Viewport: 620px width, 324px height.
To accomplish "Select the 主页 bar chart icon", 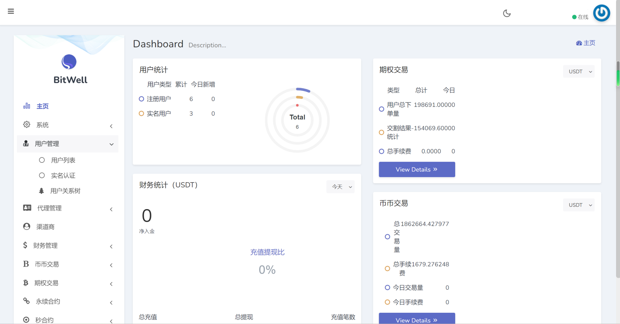I will pyautogui.click(x=27, y=106).
